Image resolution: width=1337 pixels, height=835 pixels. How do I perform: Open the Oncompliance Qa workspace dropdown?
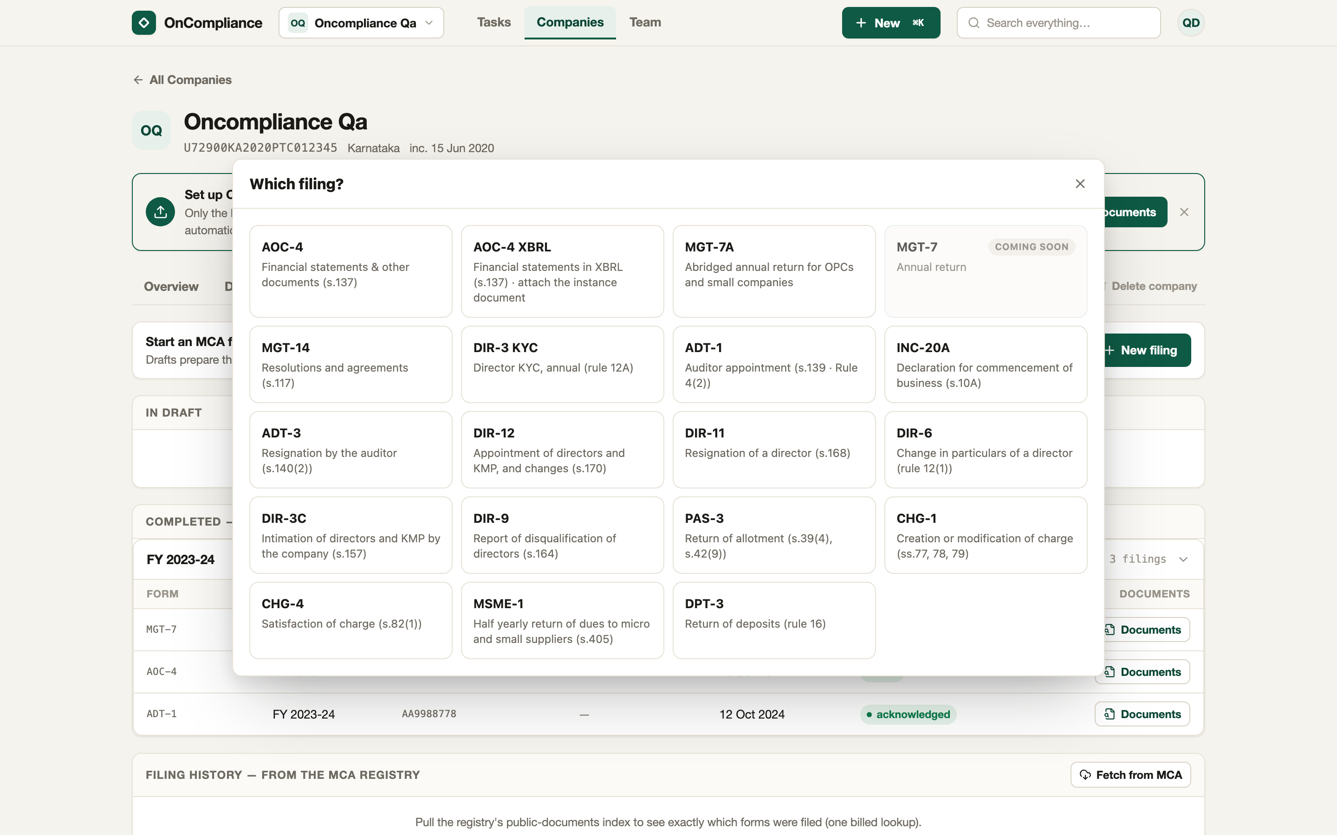pos(361,23)
